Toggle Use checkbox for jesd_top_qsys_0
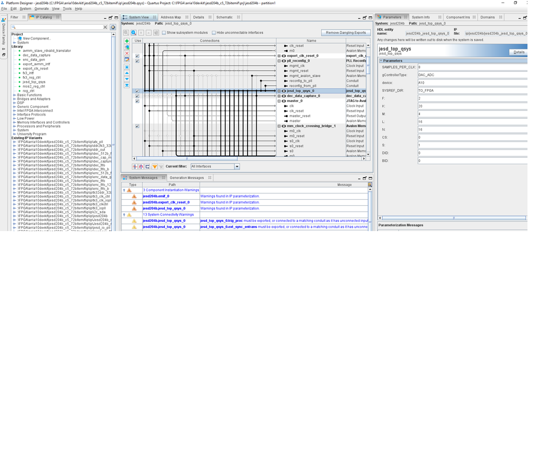This screenshot has height=466, width=540. pyautogui.click(x=137, y=91)
